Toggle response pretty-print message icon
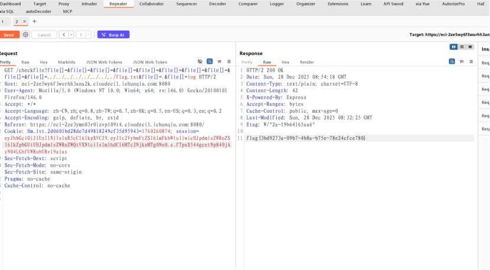Image resolution: width=490 pixels, height=270 pixels. pos(452,61)
